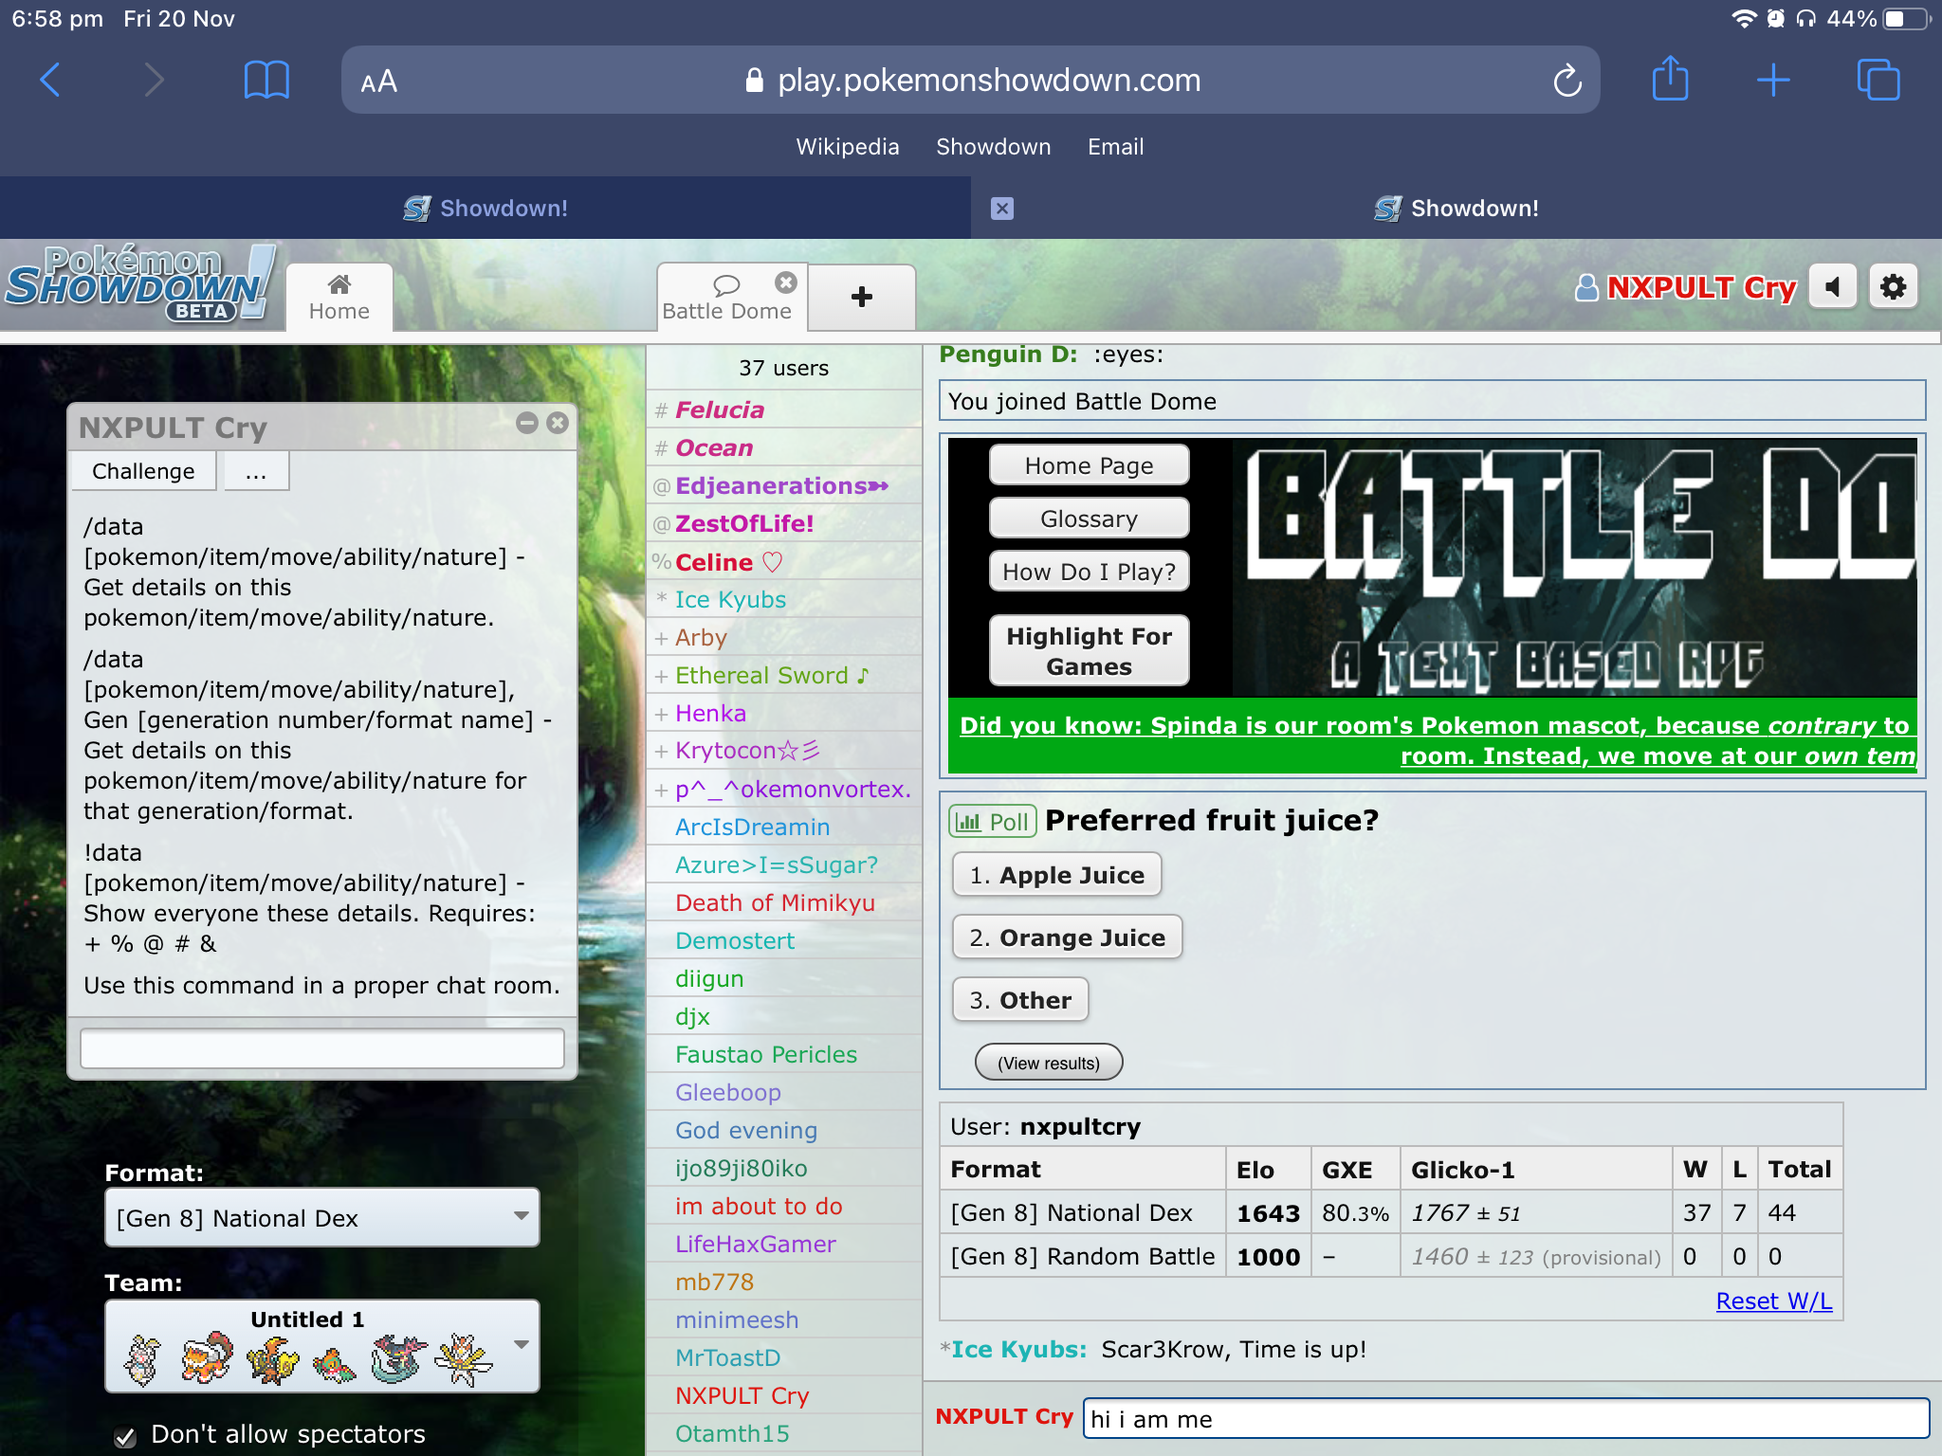Open the Safari bookmarks book icon
Screen dimensions: 1942x1456
pos(266,80)
